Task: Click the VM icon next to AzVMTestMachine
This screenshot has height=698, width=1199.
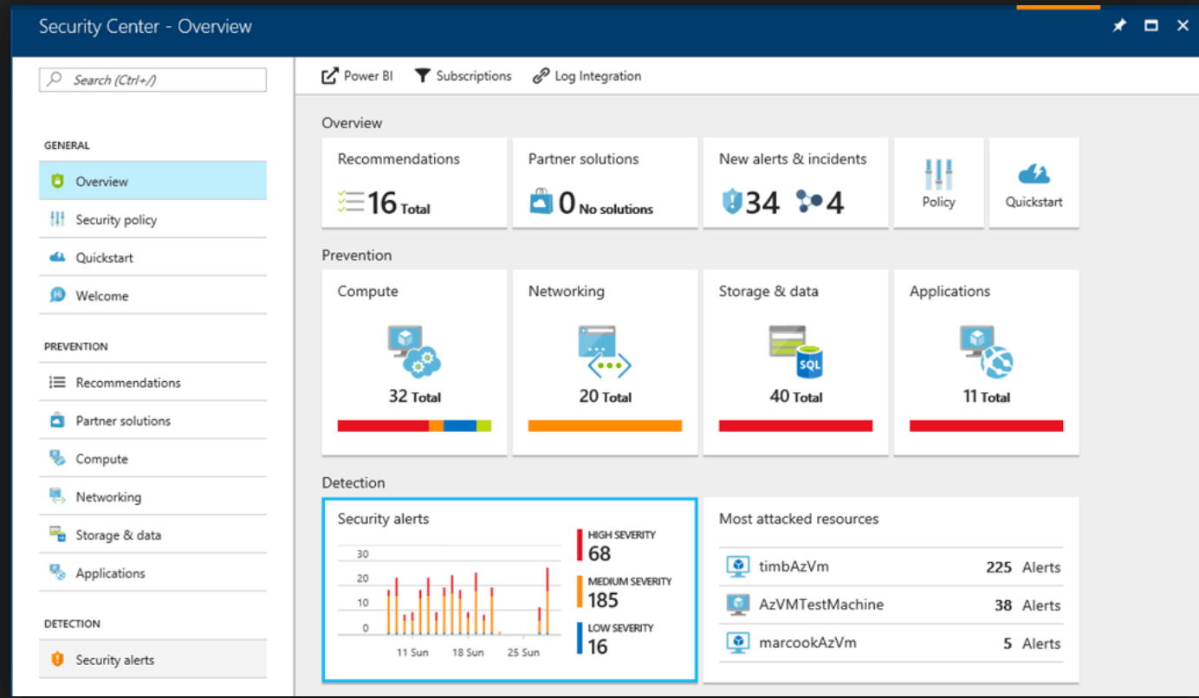Action: (x=738, y=604)
